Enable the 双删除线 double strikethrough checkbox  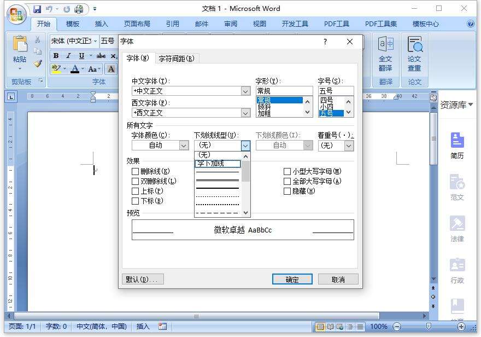[135, 181]
